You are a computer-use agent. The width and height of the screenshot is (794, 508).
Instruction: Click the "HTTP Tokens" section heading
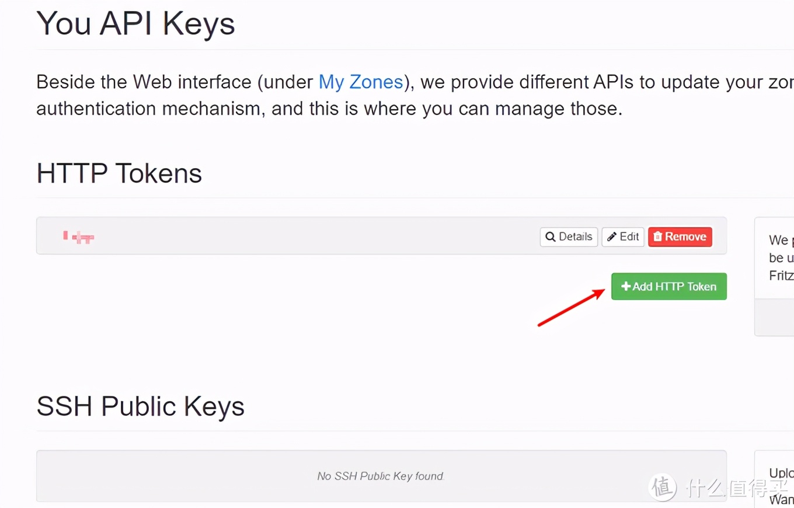[x=119, y=173]
